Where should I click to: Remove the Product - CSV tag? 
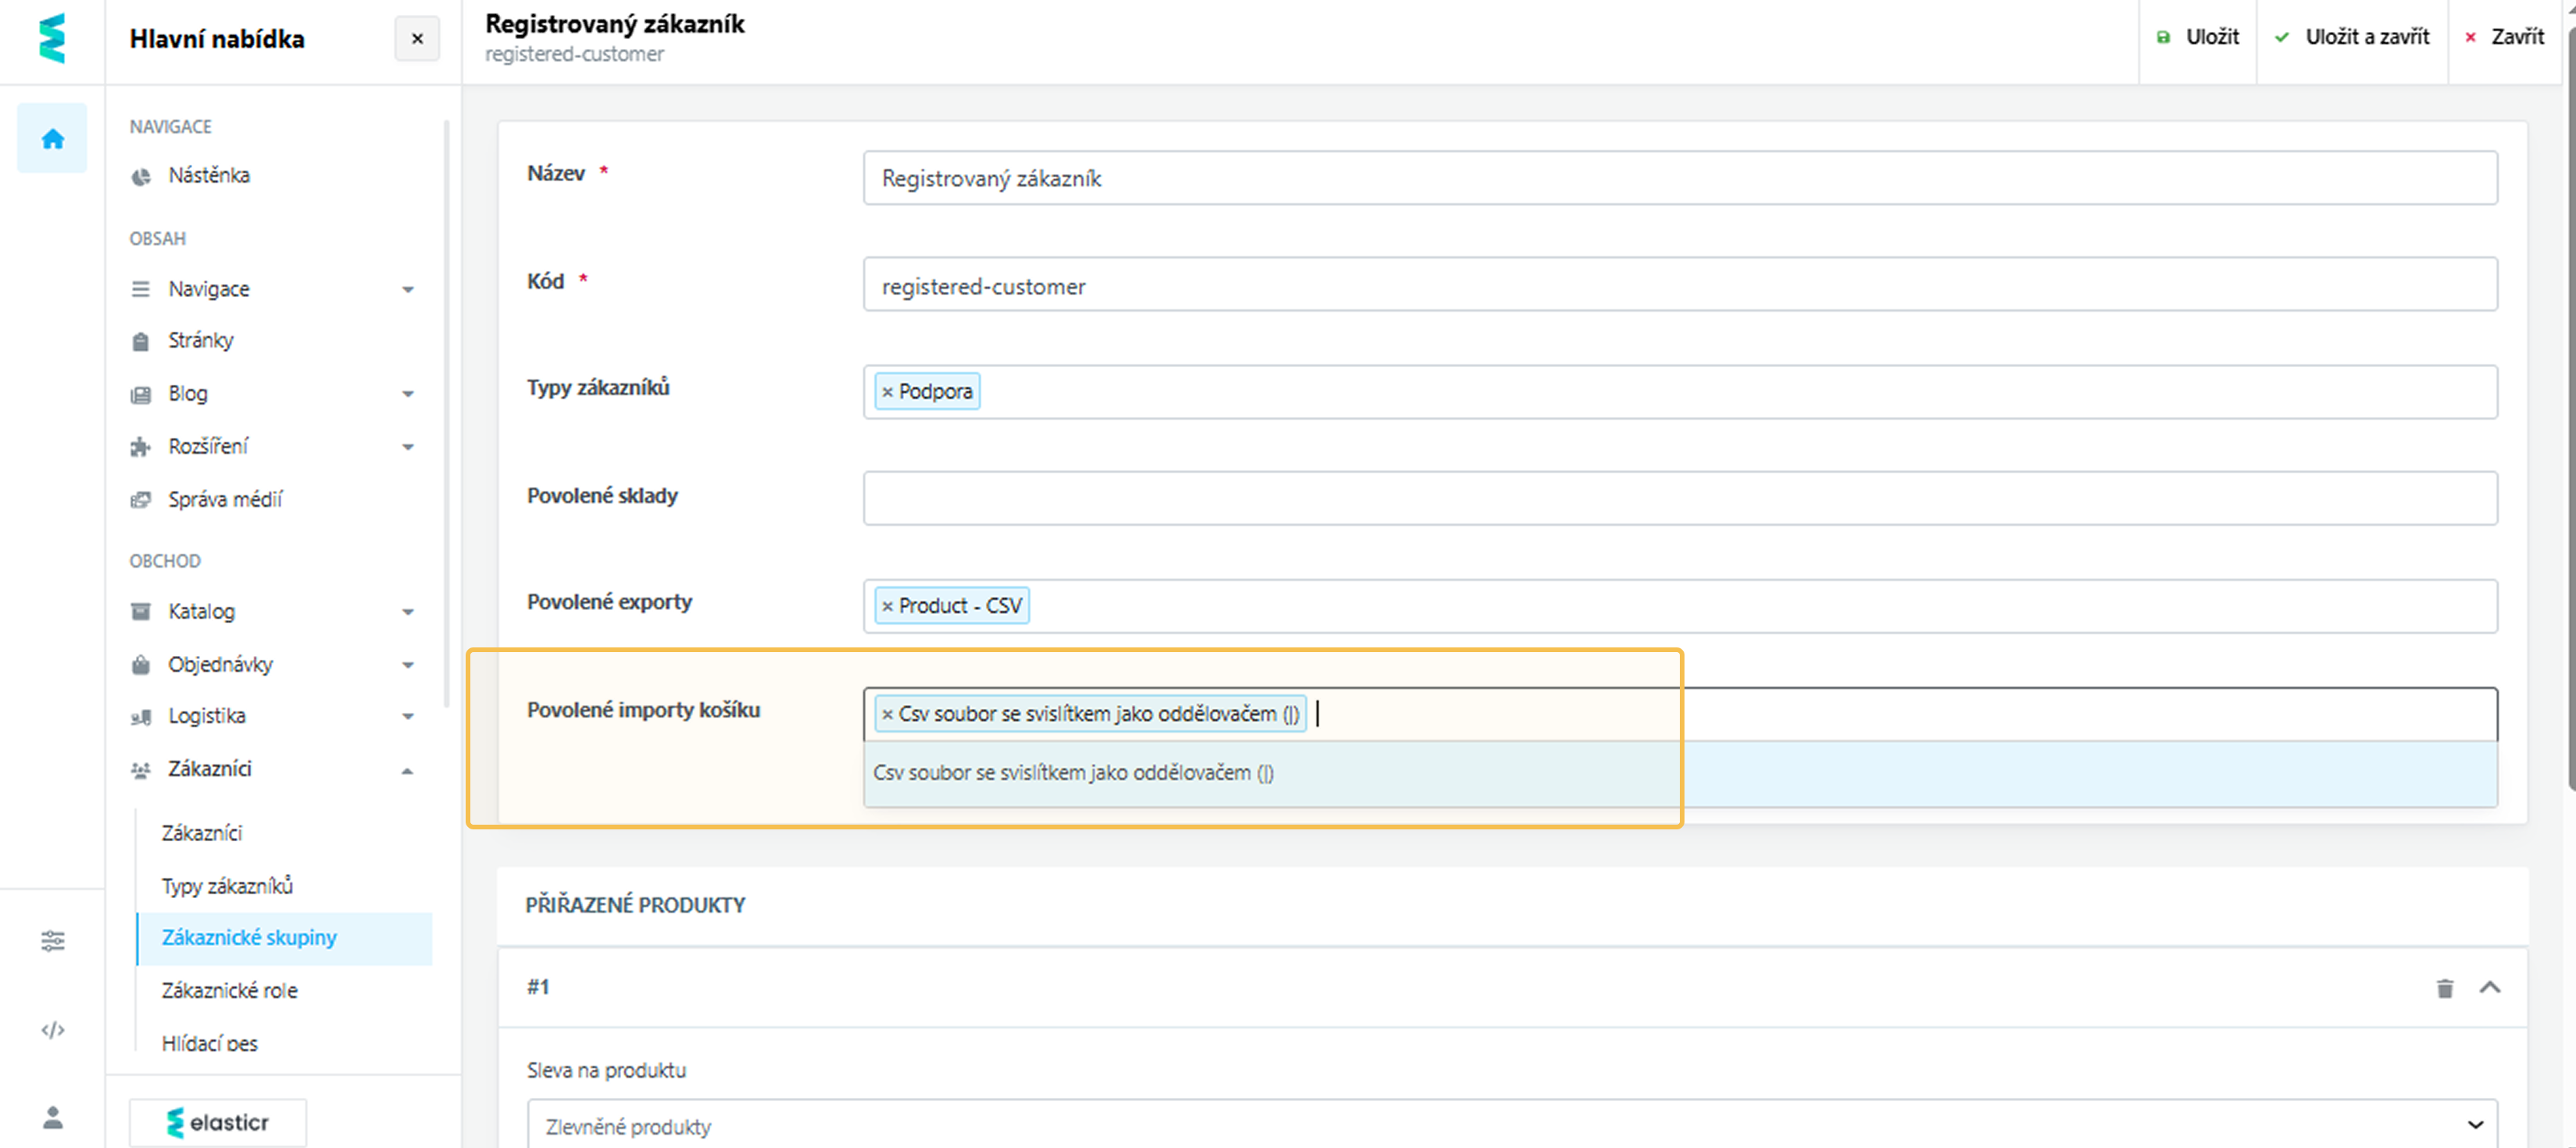tap(887, 605)
